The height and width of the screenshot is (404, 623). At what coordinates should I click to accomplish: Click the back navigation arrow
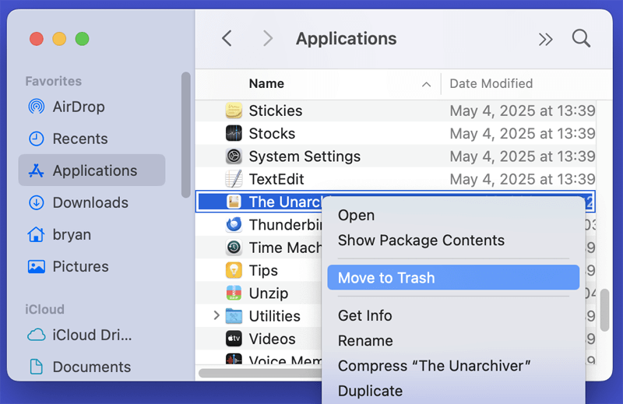click(x=227, y=39)
